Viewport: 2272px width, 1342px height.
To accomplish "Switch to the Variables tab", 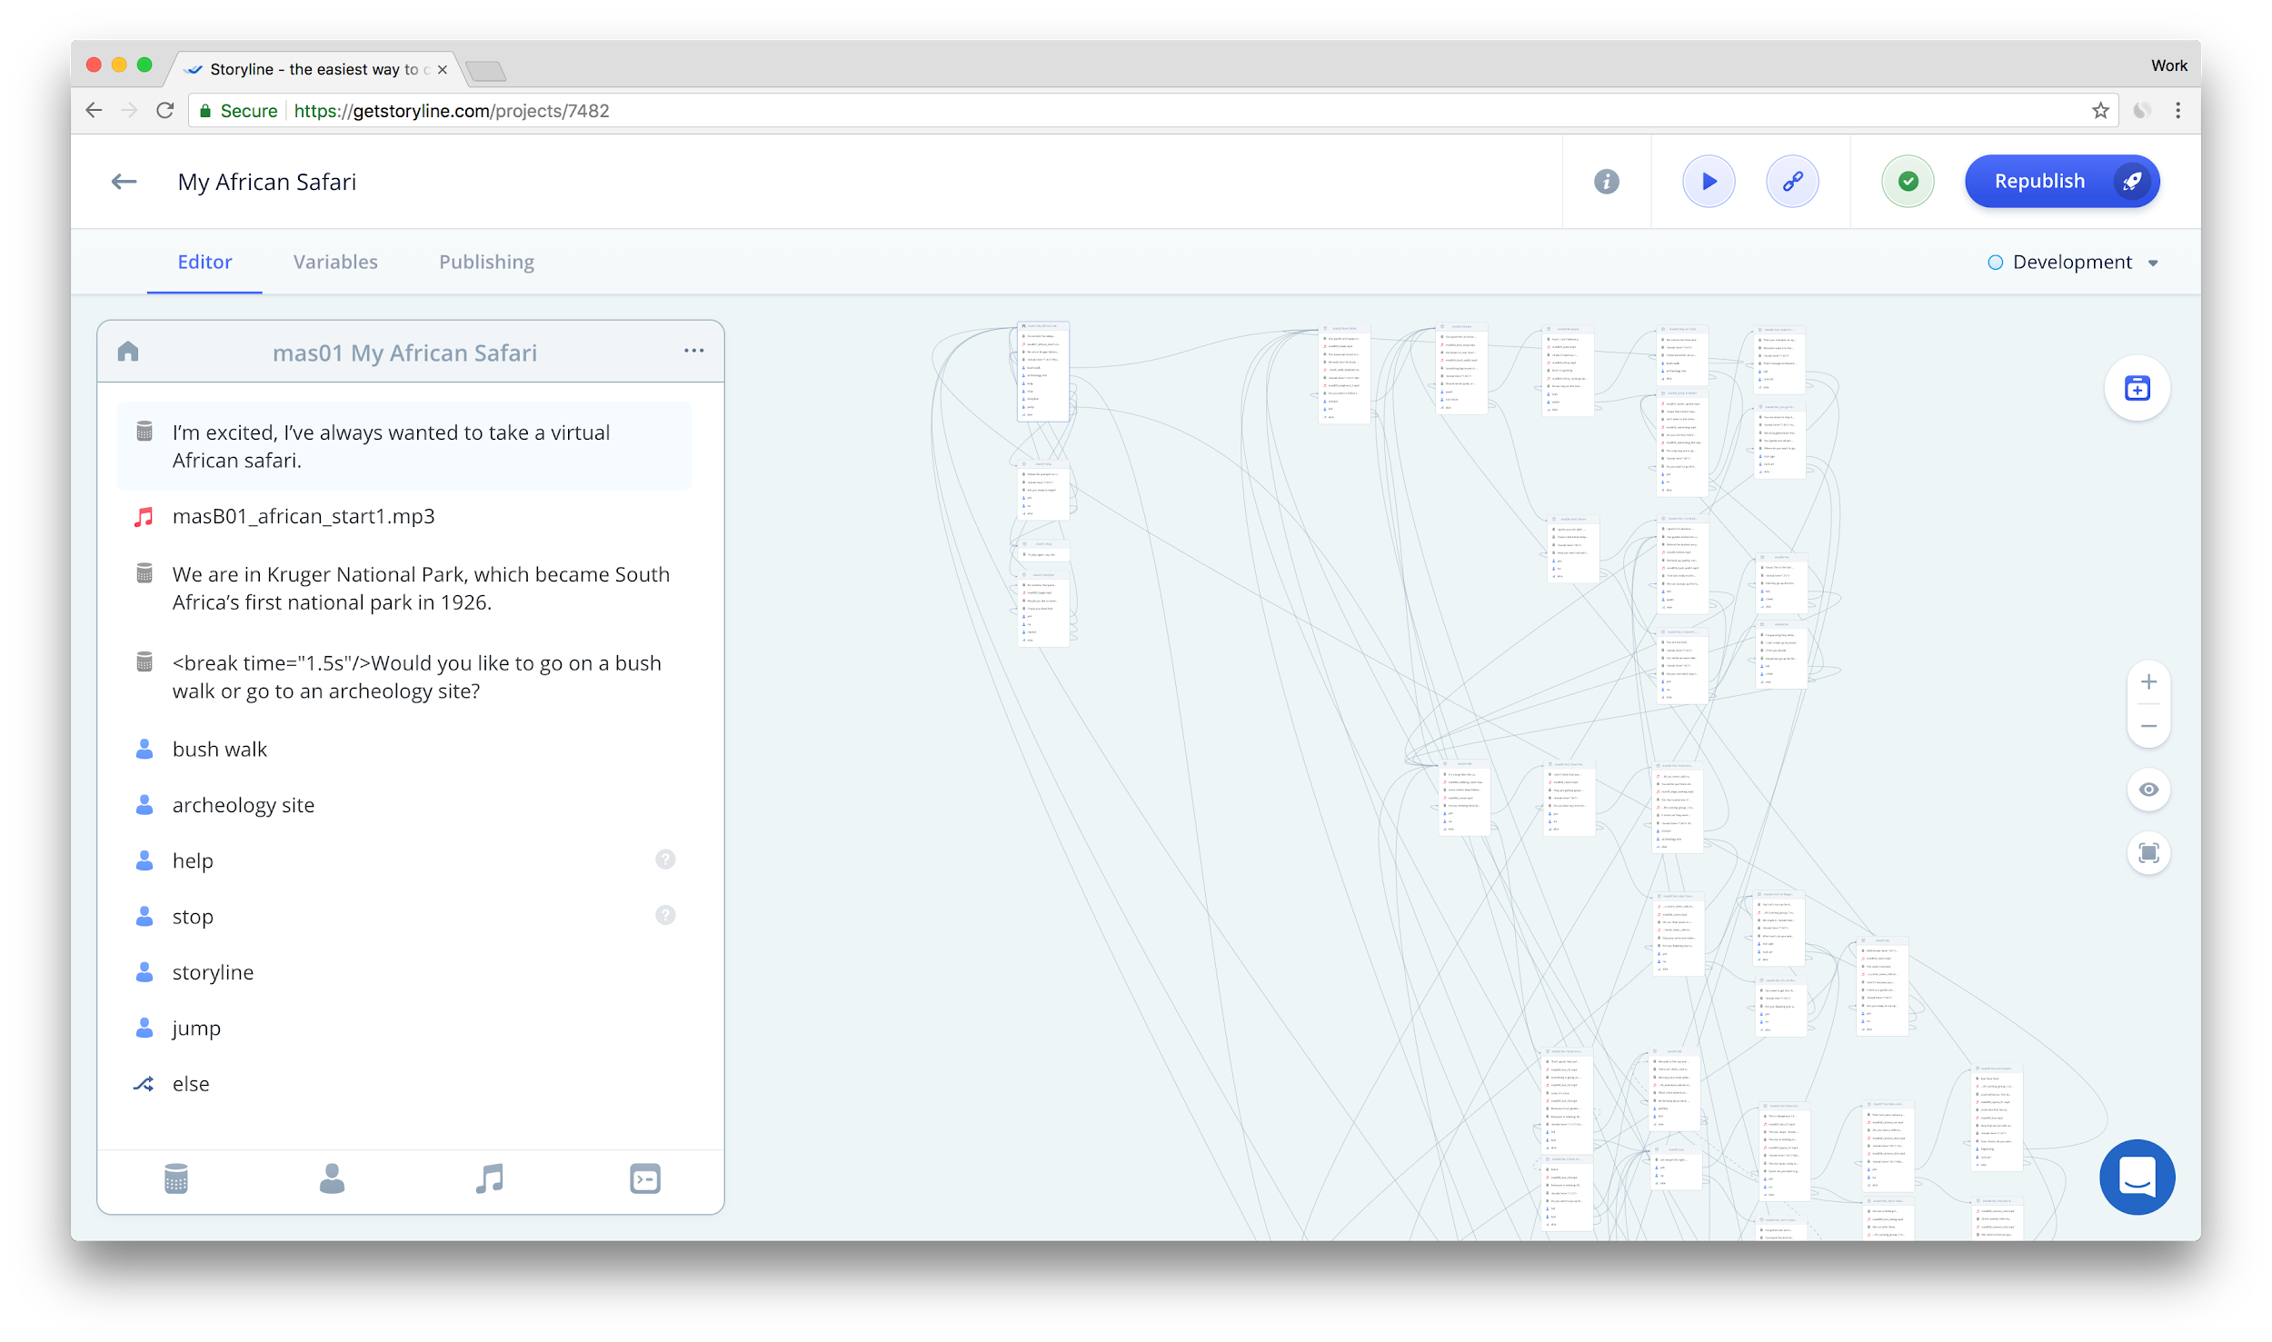I will pyautogui.click(x=335, y=263).
